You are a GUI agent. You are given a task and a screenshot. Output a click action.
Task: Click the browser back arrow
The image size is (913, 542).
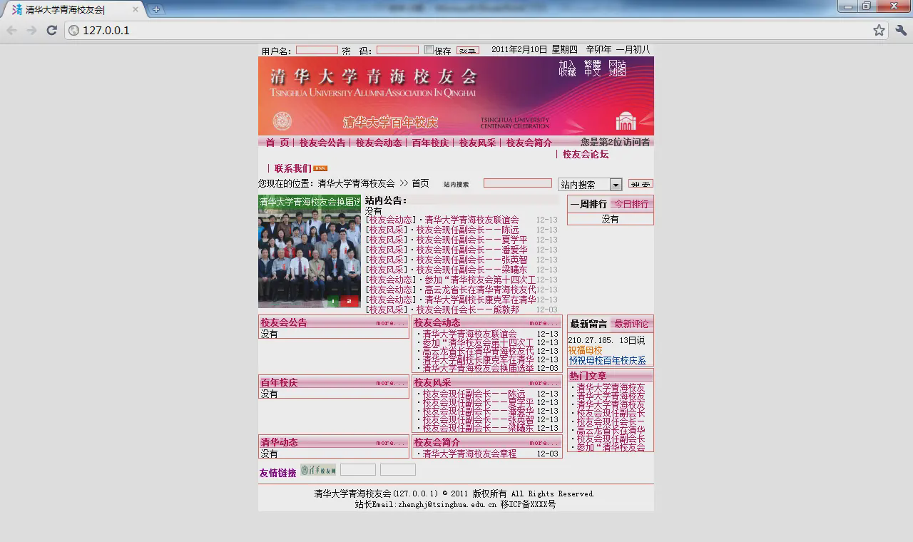pyautogui.click(x=11, y=30)
